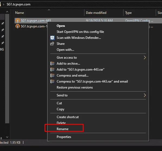The width and height of the screenshot is (162, 151).
Task: Click the Share arrow icon
Action: pos(52,44)
